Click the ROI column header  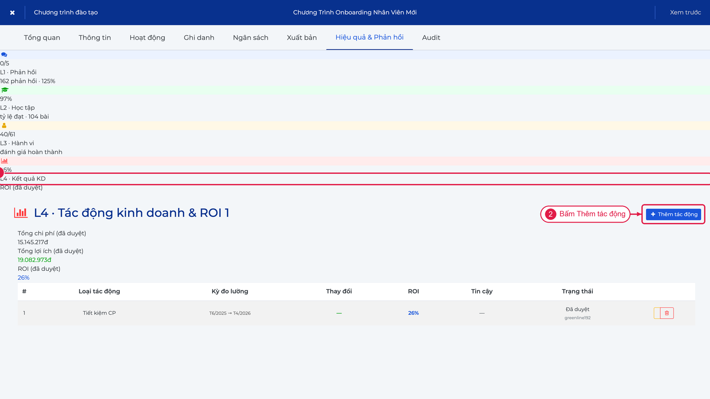(x=414, y=291)
